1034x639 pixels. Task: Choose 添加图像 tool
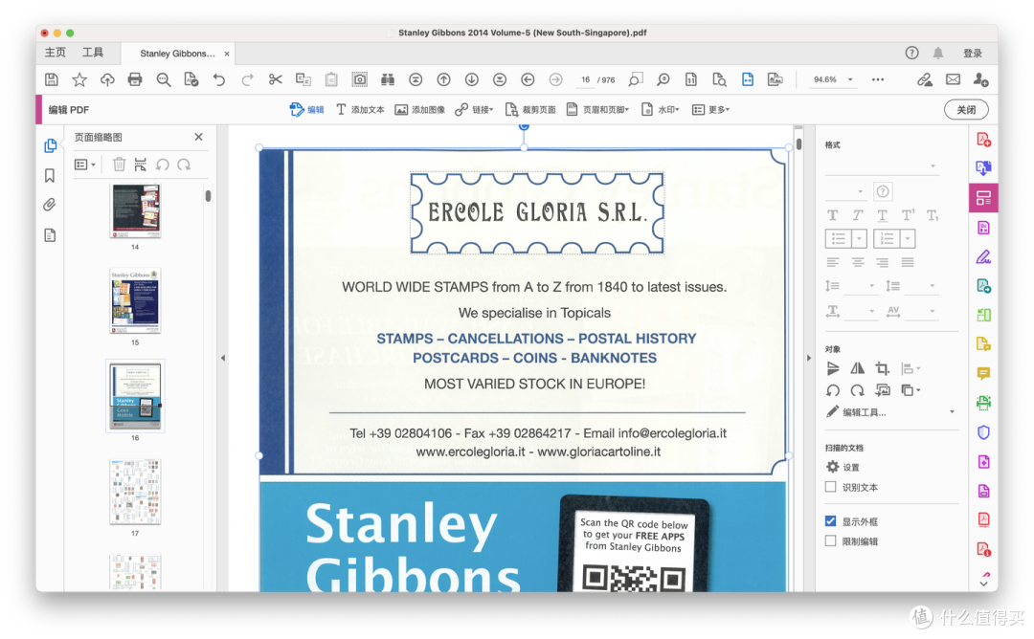click(x=420, y=110)
